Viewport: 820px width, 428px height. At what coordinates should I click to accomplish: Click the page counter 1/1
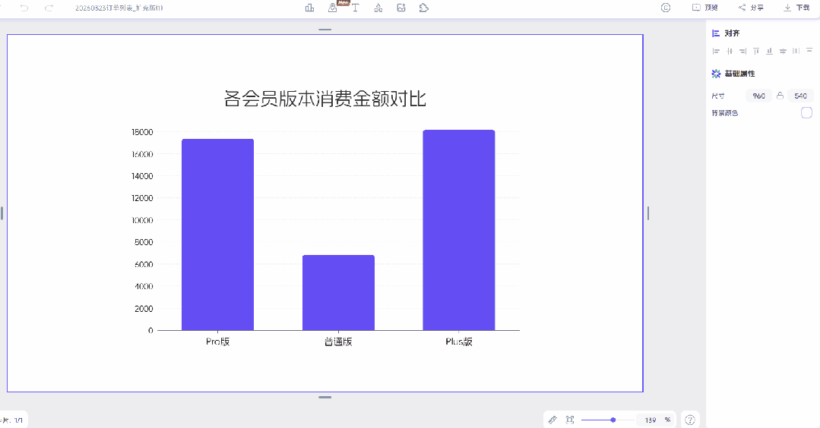(18, 420)
